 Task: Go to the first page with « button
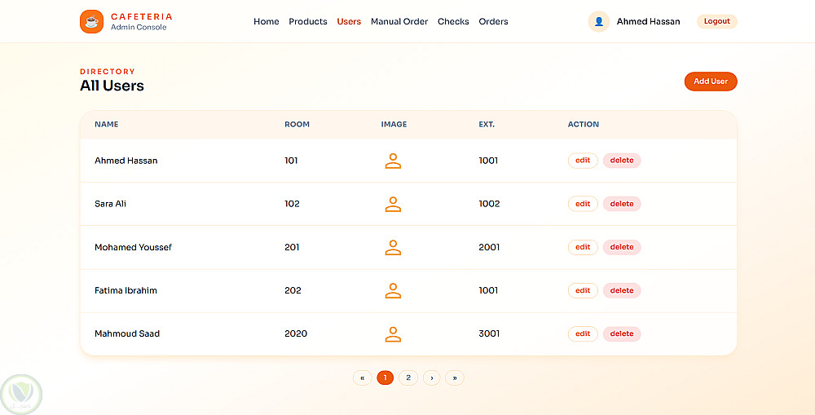(363, 377)
